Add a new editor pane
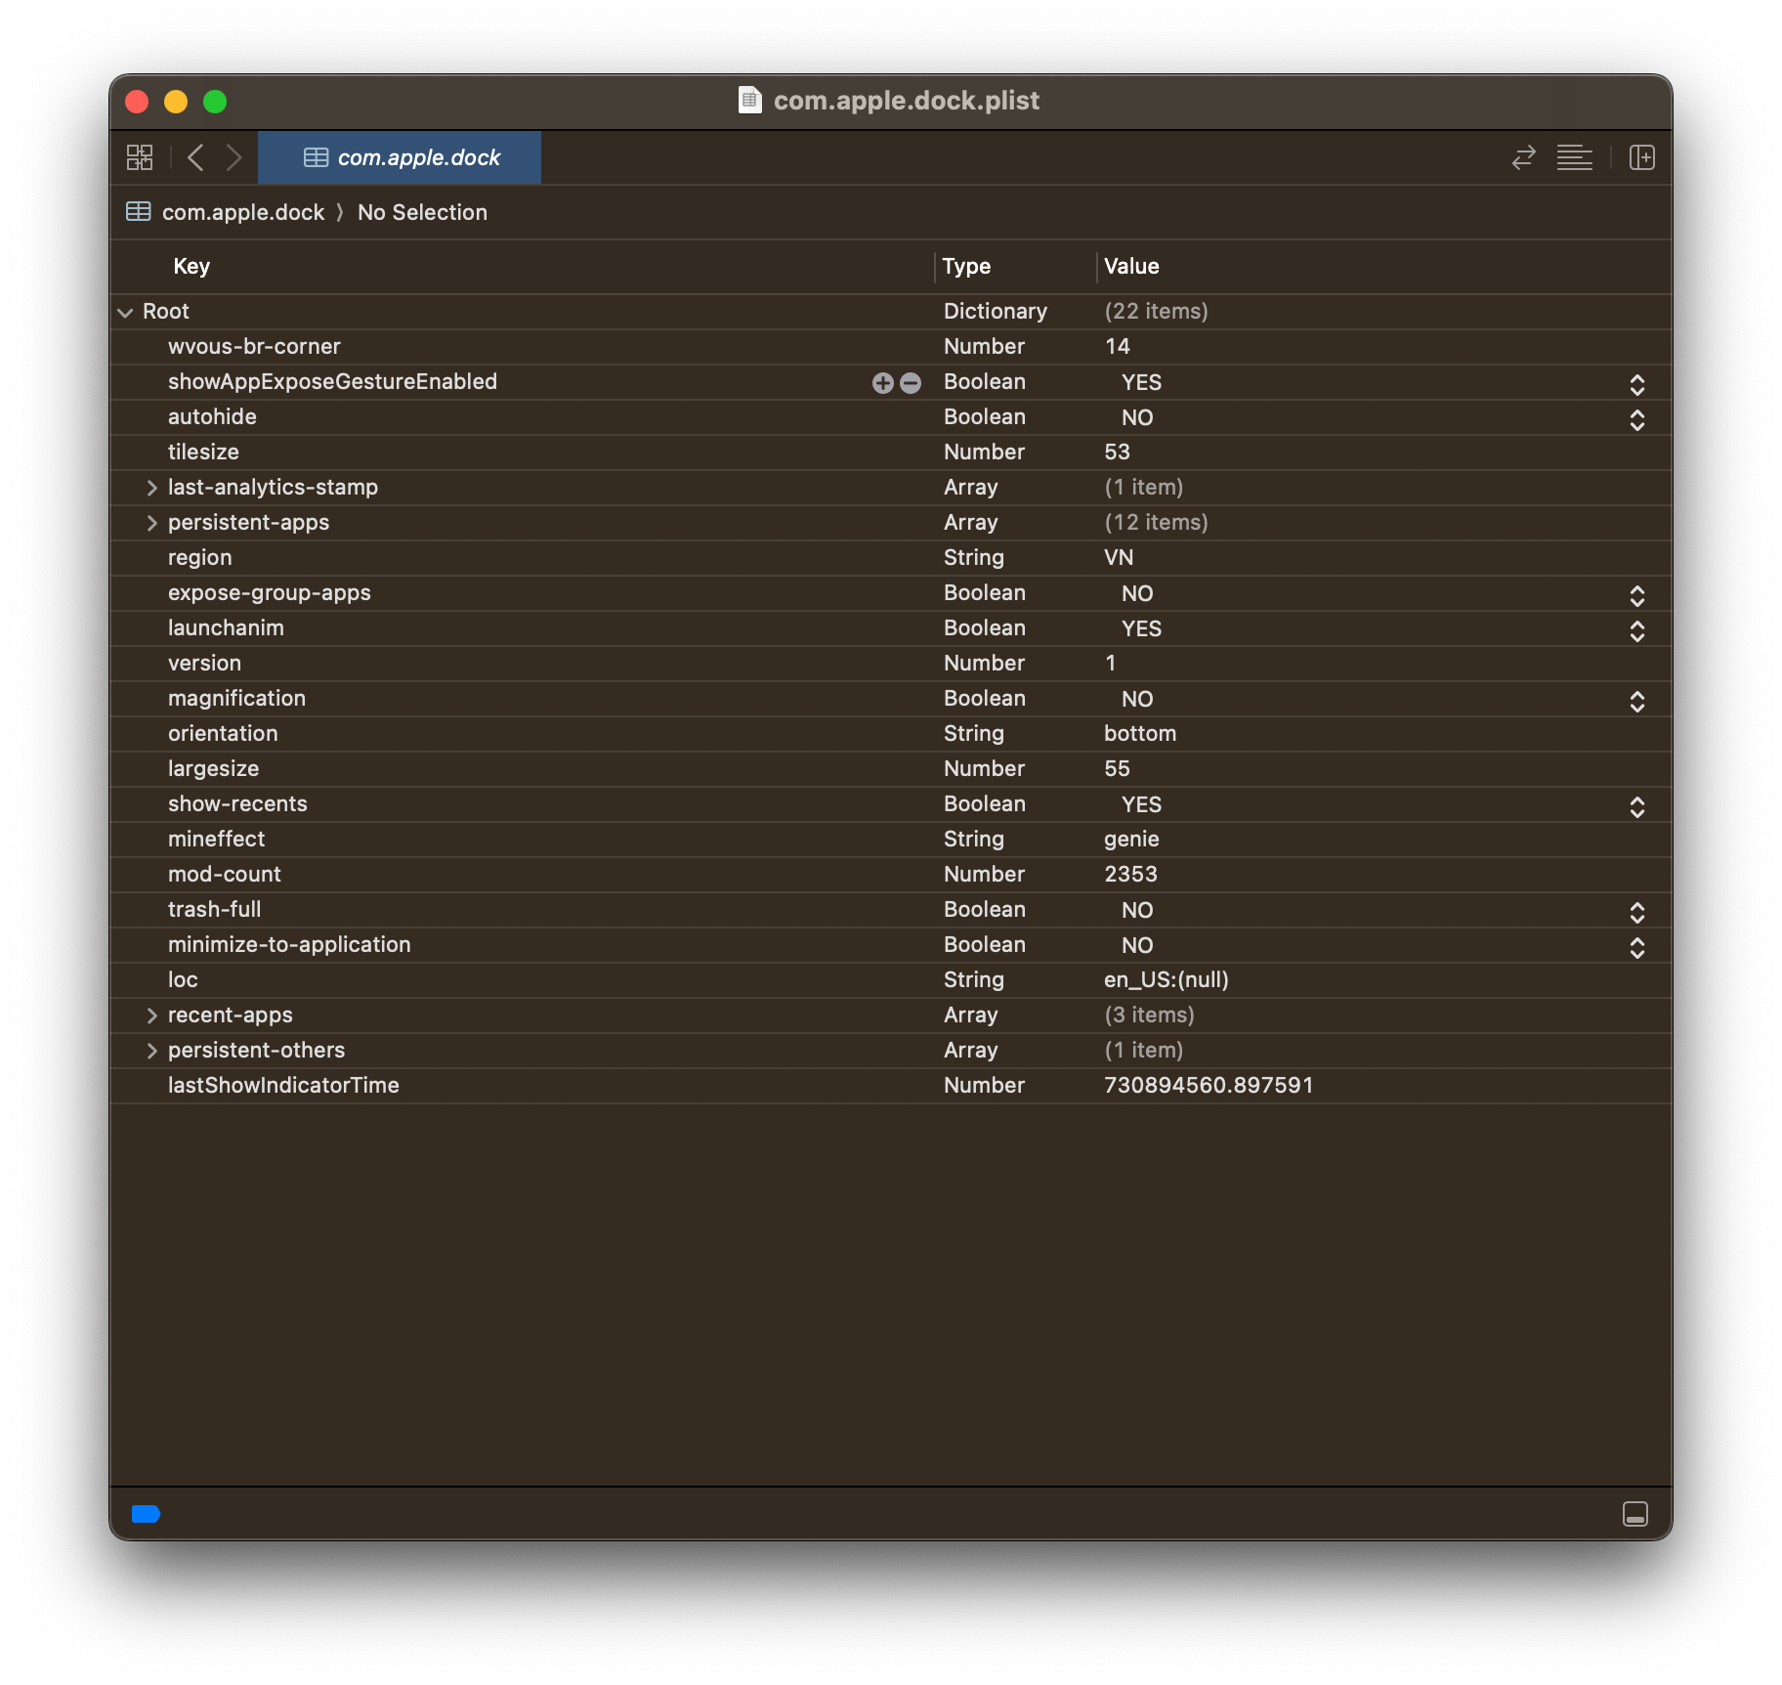 coord(1641,157)
